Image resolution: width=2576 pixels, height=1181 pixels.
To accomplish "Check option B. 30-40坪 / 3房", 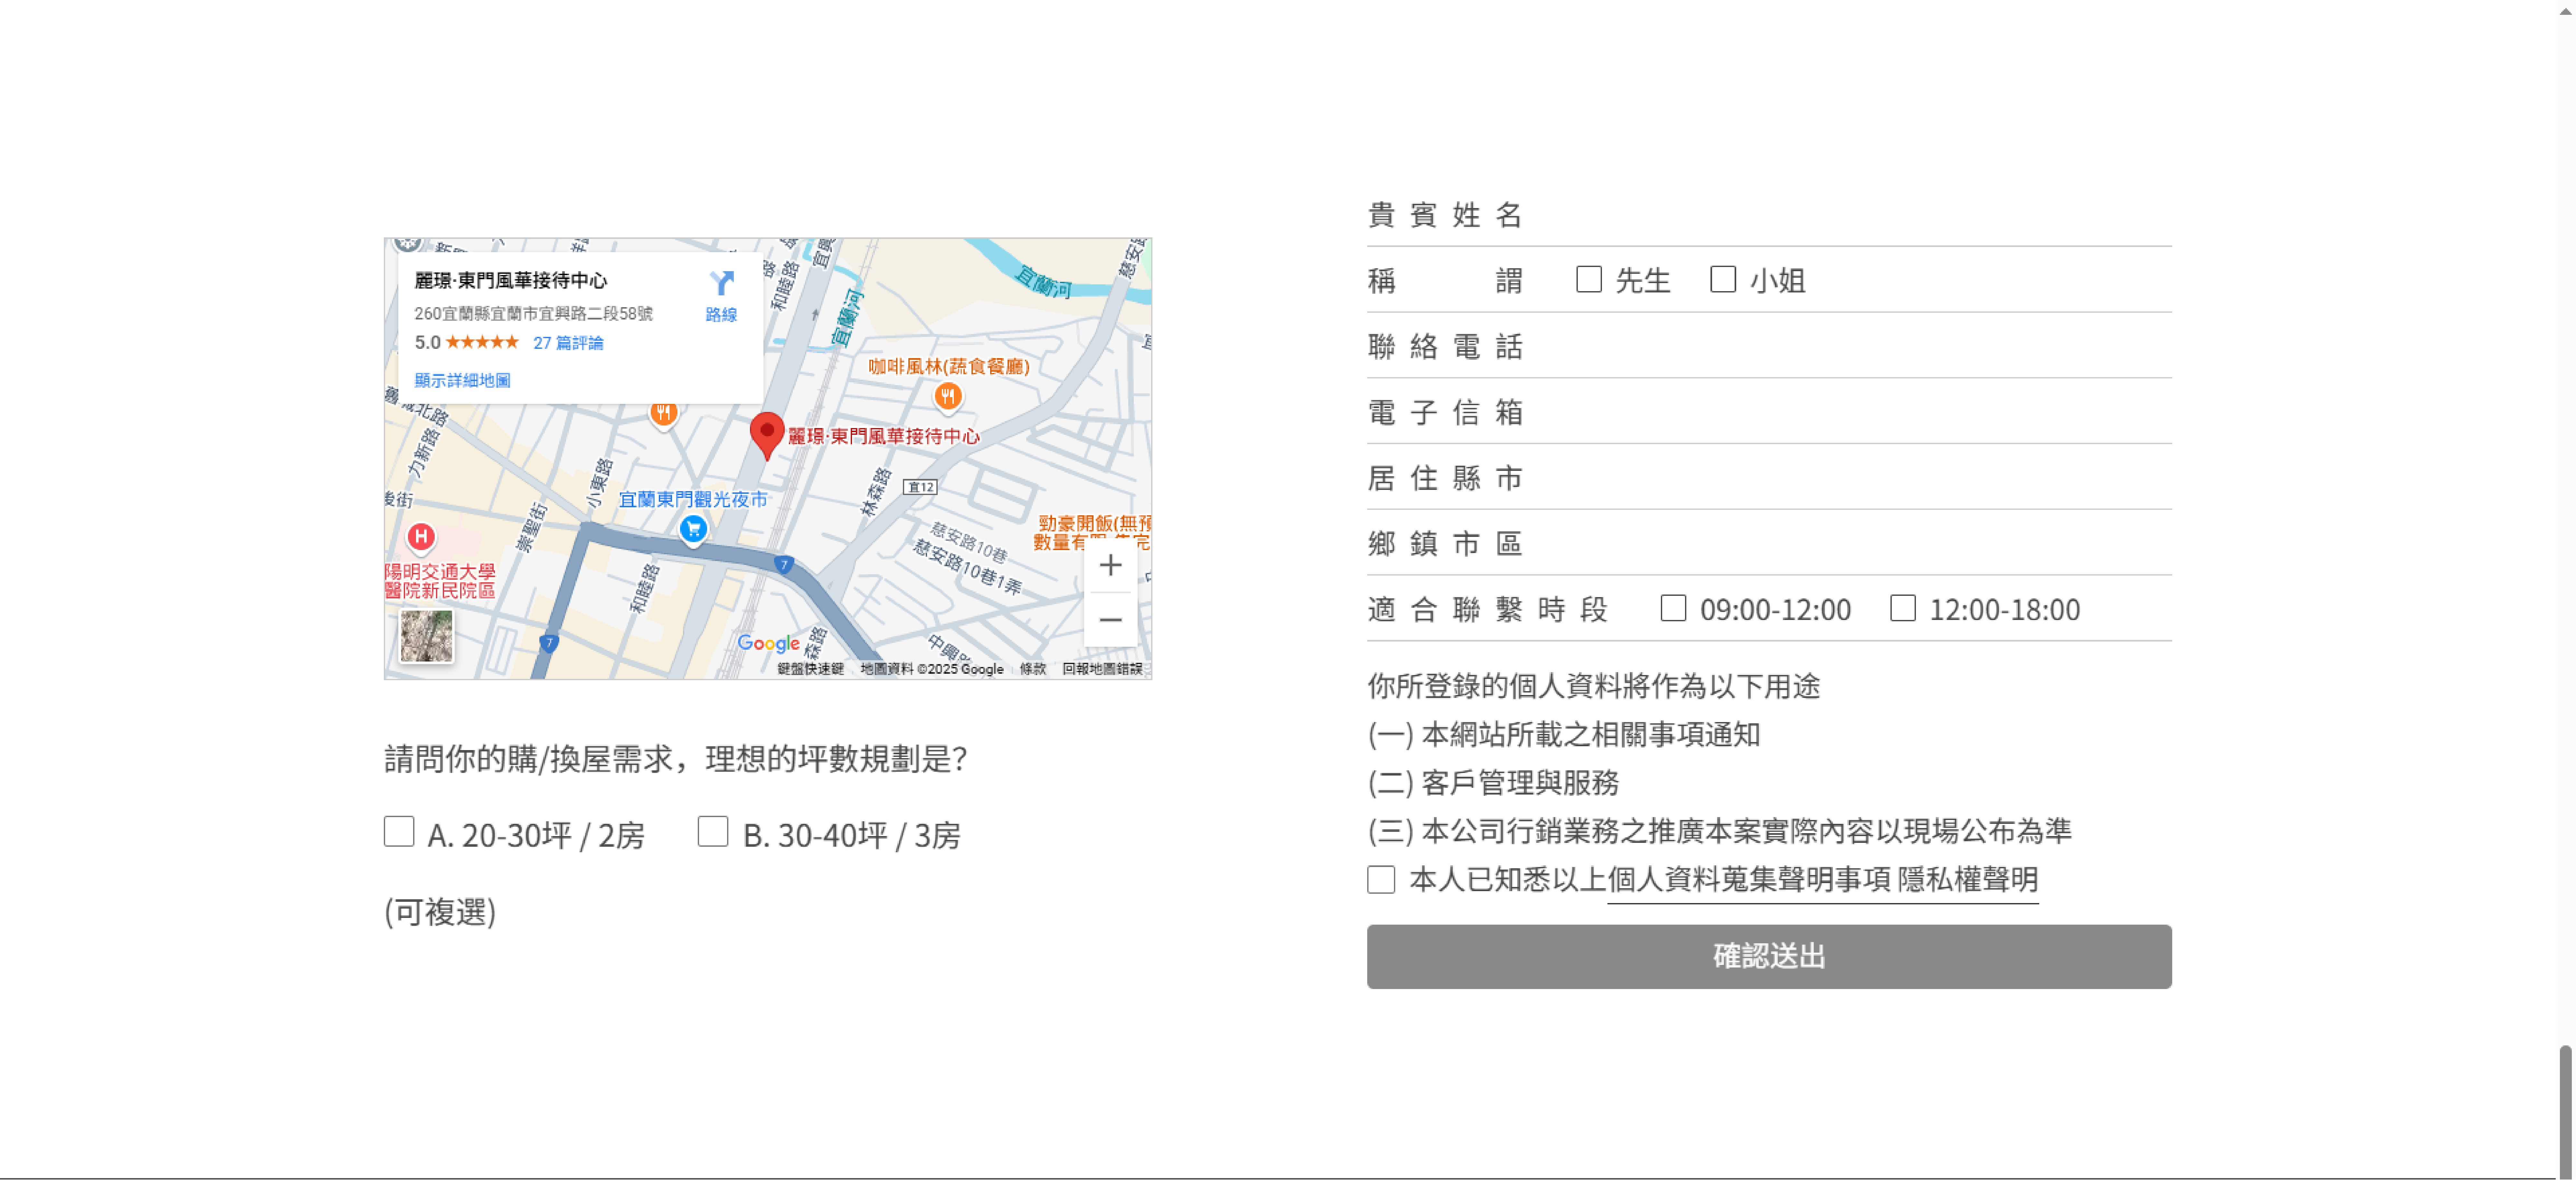I will pyautogui.click(x=713, y=832).
